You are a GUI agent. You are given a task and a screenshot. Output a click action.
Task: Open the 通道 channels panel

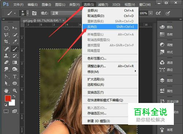pyautogui.click(x=166, y=62)
